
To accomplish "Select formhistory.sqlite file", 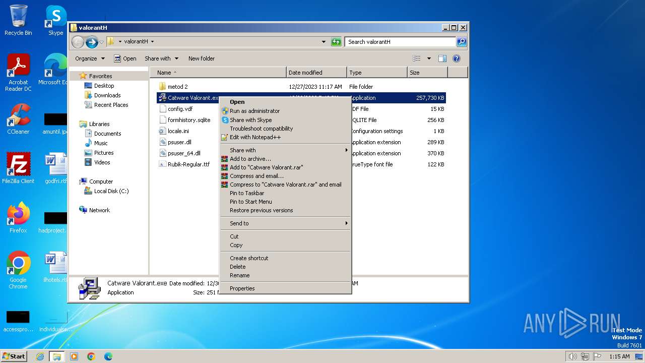I will (189, 120).
